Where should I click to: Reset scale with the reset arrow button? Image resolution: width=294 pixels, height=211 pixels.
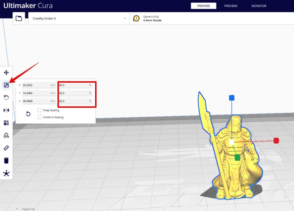click(x=28, y=113)
